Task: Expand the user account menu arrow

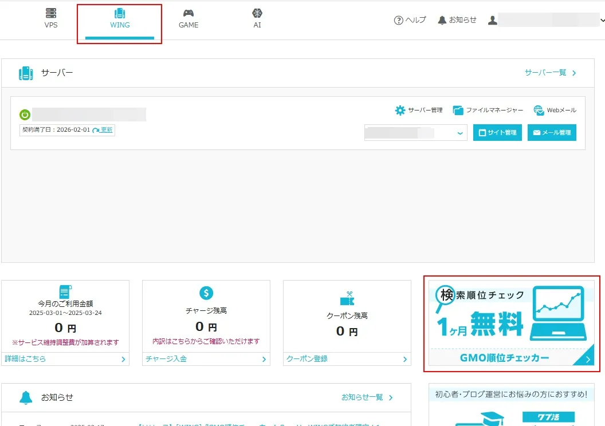Action: click(x=602, y=20)
